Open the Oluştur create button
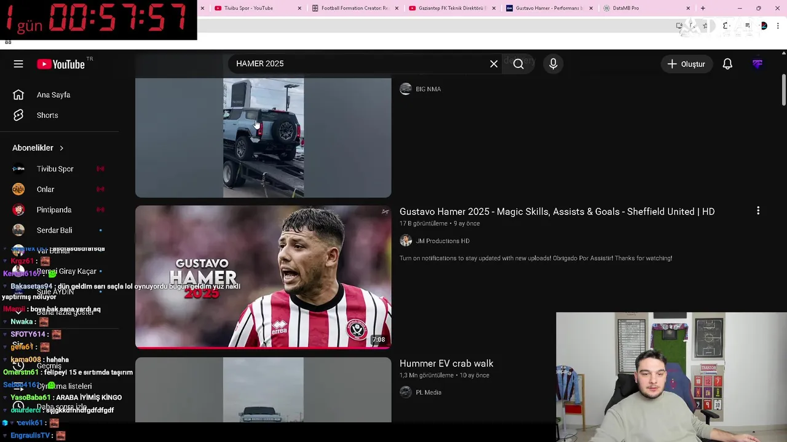The image size is (787, 442). (686, 64)
